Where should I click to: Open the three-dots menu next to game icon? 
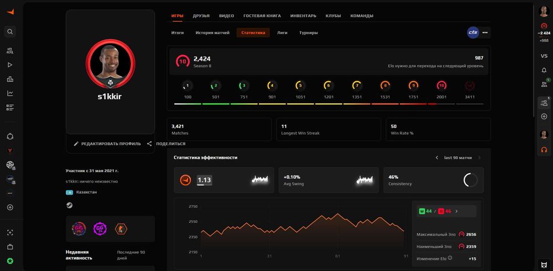pos(485,33)
